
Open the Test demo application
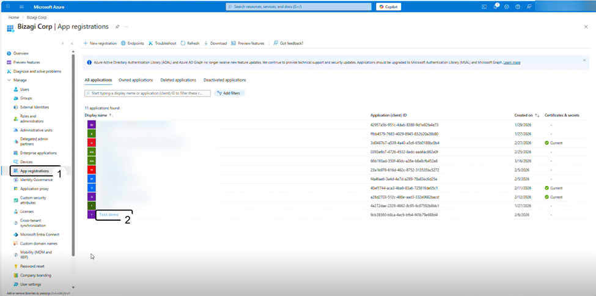pyautogui.click(x=109, y=215)
